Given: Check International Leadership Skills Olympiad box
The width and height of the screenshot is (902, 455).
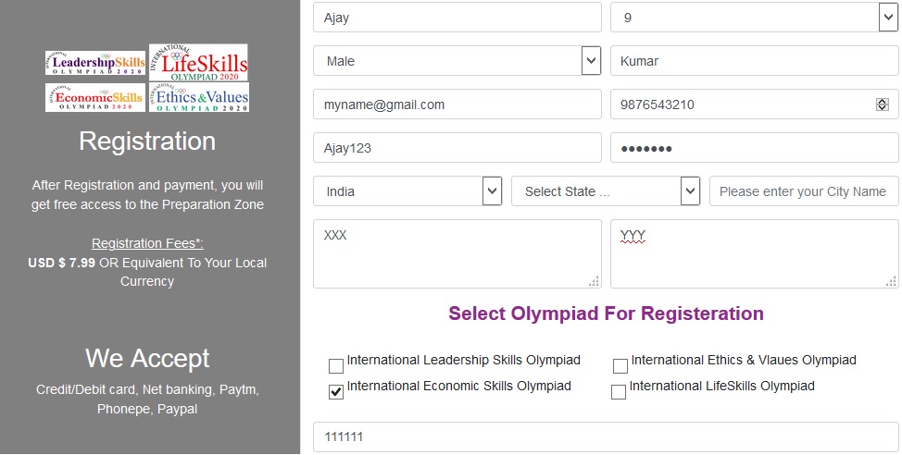Looking at the screenshot, I should pyautogui.click(x=336, y=365).
